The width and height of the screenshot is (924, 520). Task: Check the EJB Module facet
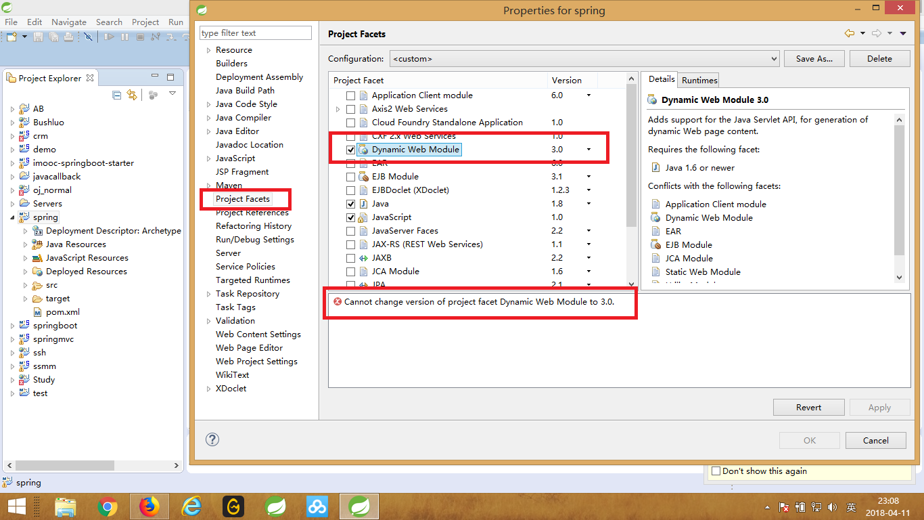350,177
